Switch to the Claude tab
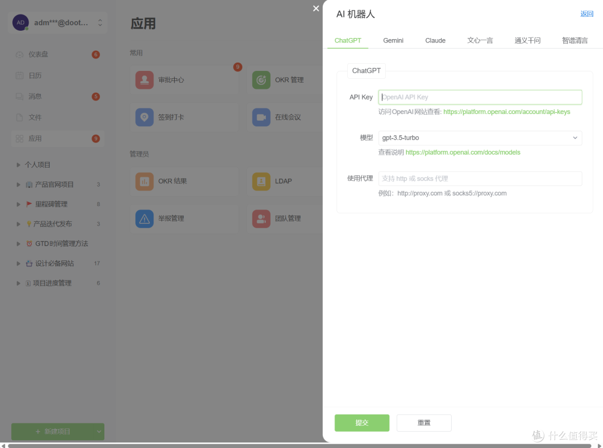 point(435,40)
